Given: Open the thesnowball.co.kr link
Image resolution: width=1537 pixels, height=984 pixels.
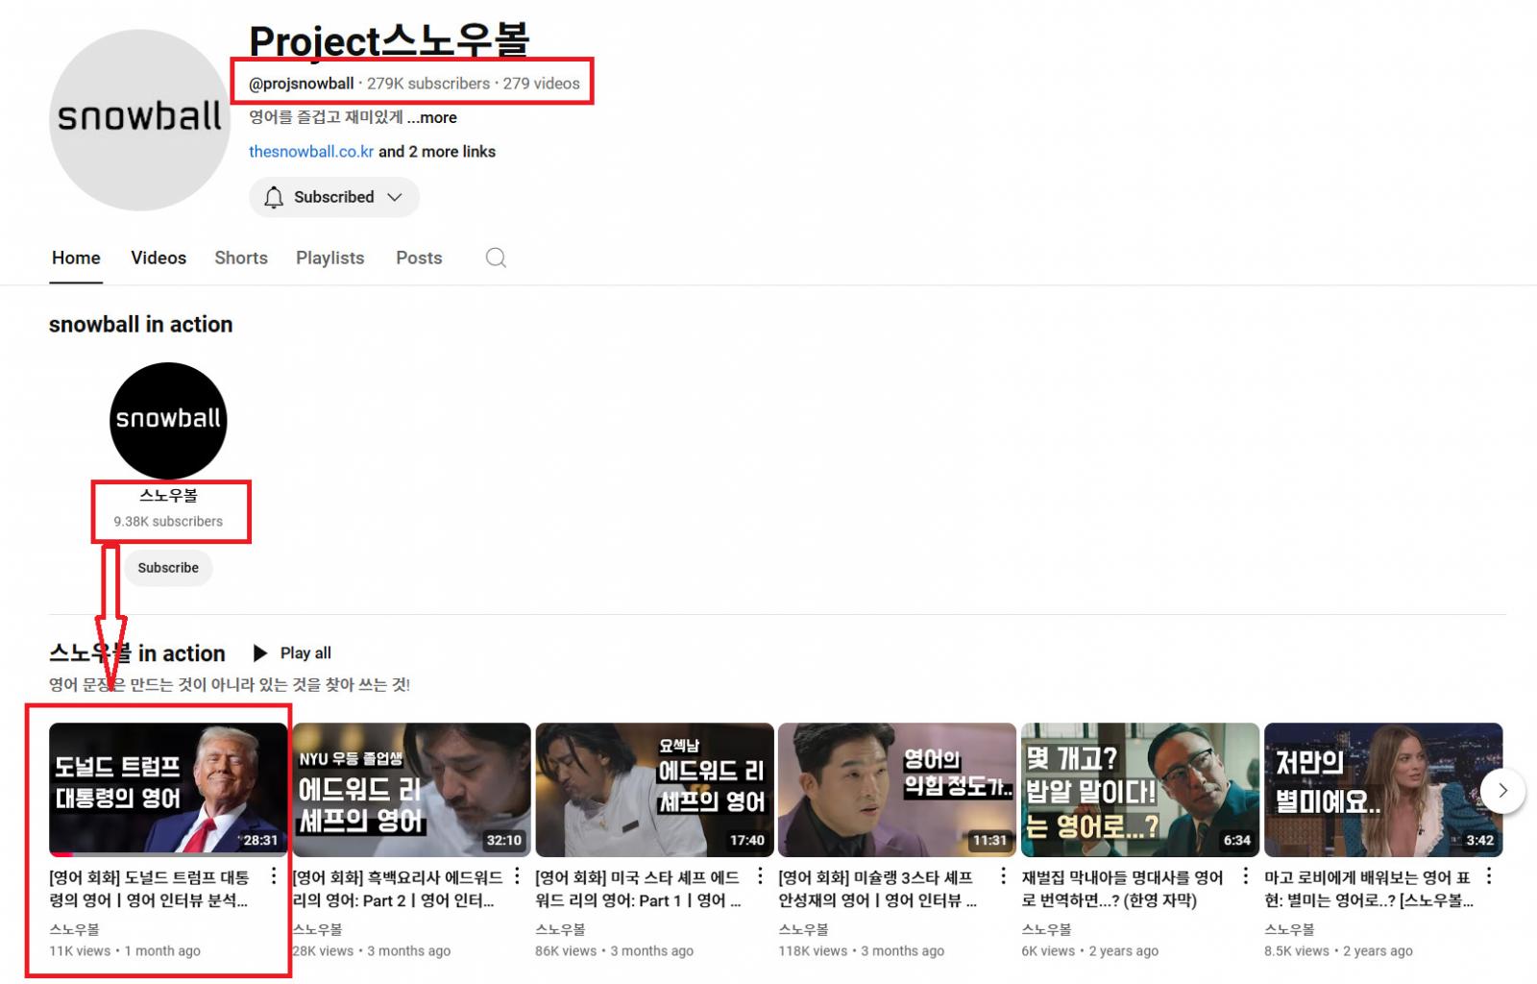Looking at the screenshot, I should tap(311, 151).
